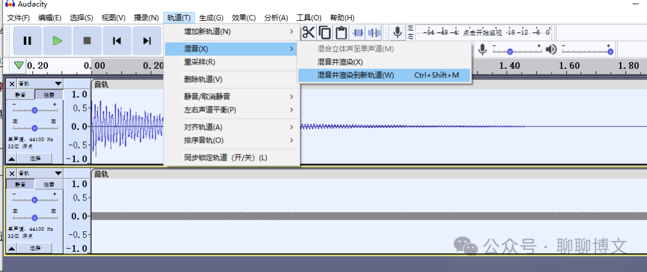Viewport: 647px width, 272px height.
Task: Open the 选择(S) menu
Action: [81, 18]
